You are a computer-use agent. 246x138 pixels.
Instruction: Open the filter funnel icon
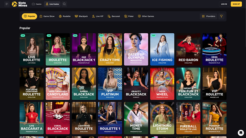(x=221, y=16)
